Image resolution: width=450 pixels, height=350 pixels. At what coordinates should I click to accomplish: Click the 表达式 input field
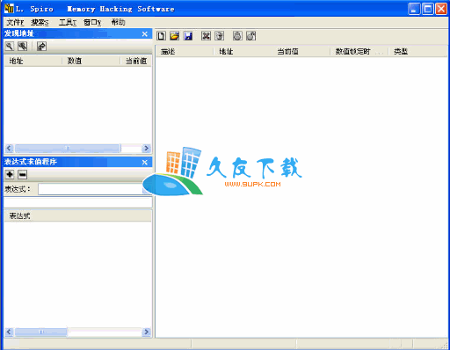(x=91, y=189)
